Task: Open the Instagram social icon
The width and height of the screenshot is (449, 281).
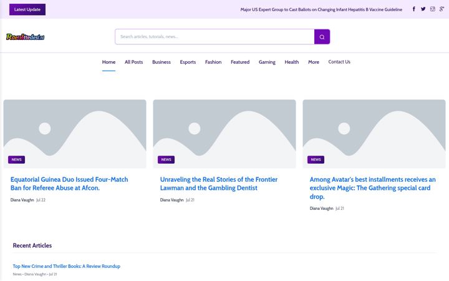Action: [x=432, y=9]
